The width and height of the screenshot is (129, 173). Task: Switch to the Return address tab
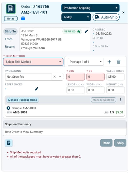click(10, 46)
